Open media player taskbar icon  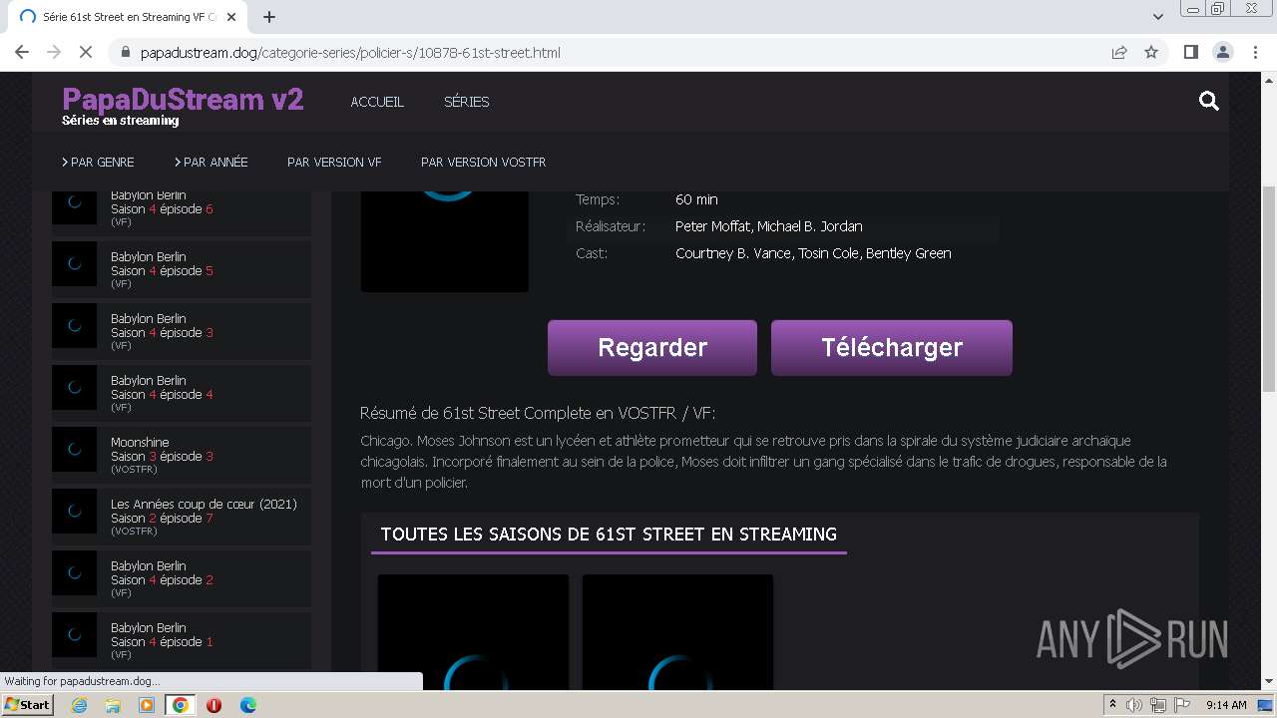[147, 705]
